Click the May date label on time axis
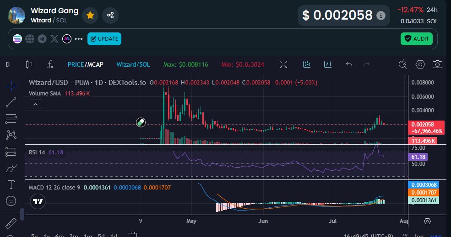451x237 pixels. point(191,221)
